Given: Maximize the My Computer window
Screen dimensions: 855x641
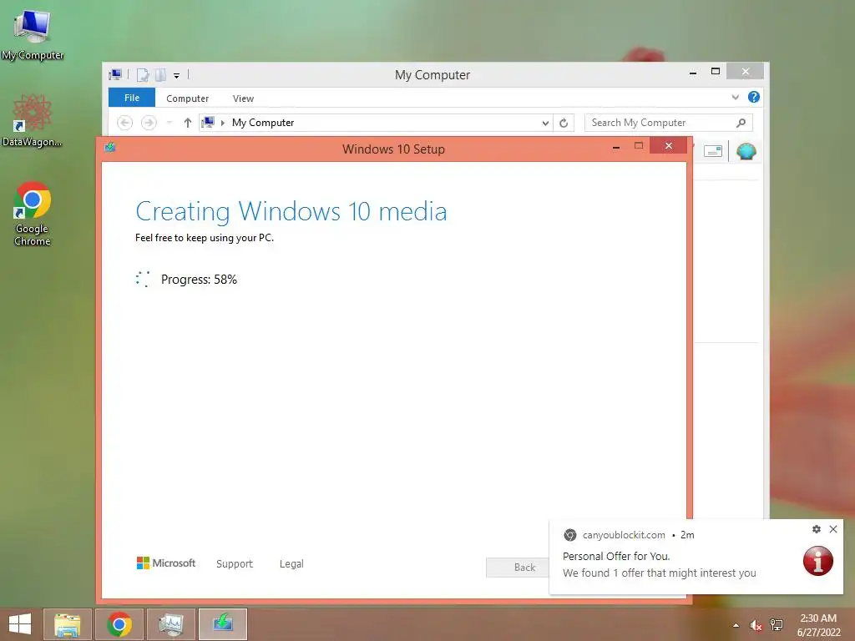Looking at the screenshot, I should point(716,72).
